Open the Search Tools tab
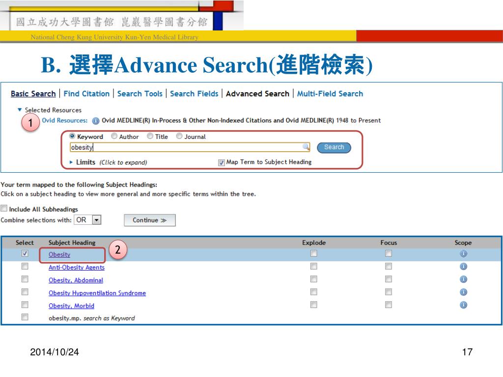503x377 pixels. [x=140, y=94]
